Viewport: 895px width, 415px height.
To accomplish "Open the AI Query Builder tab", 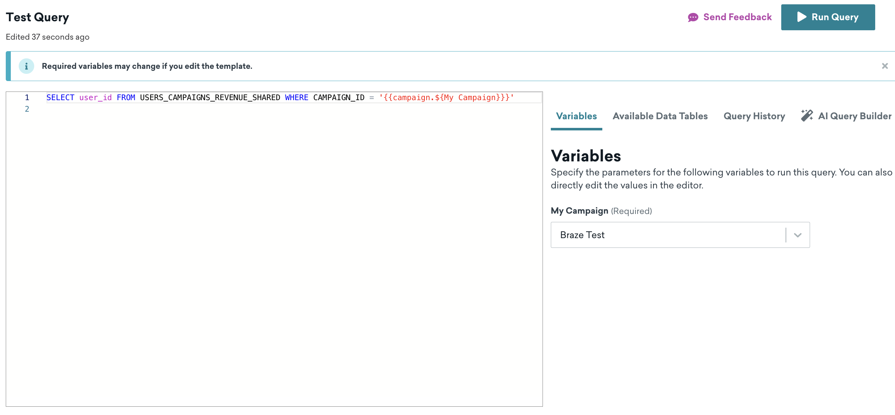I will [x=854, y=116].
